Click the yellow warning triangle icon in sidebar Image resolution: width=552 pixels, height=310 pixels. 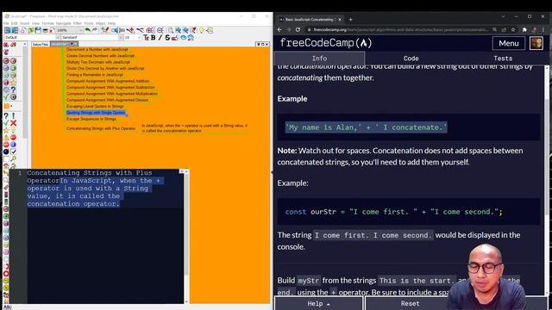[x=6, y=138]
